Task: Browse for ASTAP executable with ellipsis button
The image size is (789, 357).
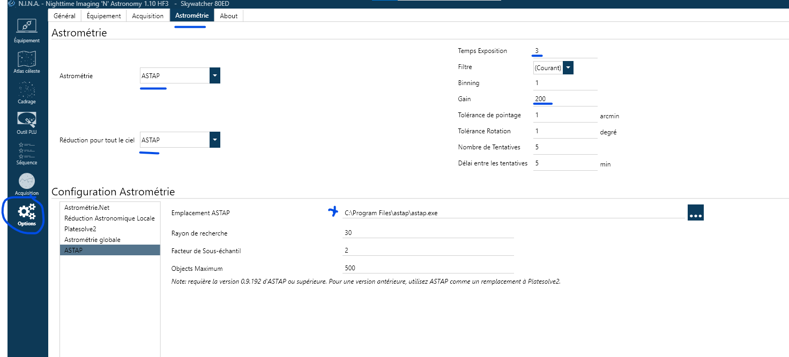Action: point(695,212)
